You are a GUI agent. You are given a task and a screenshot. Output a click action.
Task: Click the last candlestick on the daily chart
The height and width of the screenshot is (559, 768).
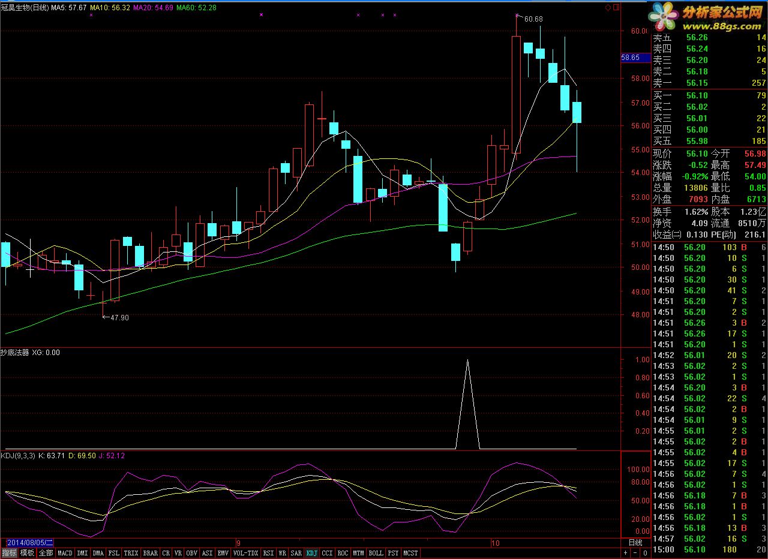[577, 113]
